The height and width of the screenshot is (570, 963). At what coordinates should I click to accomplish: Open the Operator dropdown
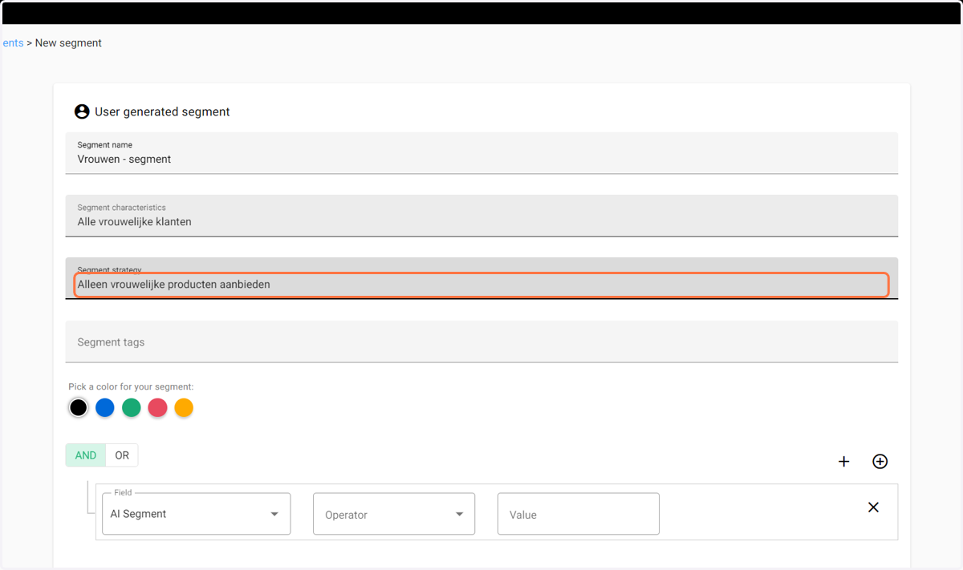coord(394,514)
